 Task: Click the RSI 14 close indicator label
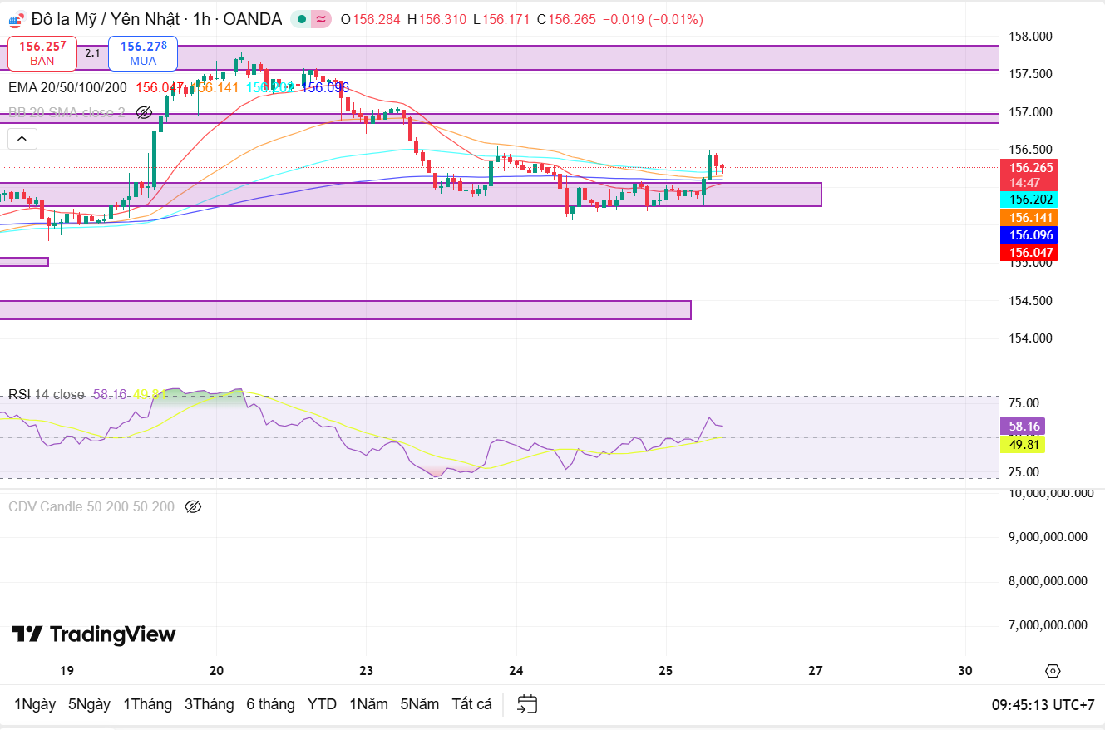[x=46, y=394]
